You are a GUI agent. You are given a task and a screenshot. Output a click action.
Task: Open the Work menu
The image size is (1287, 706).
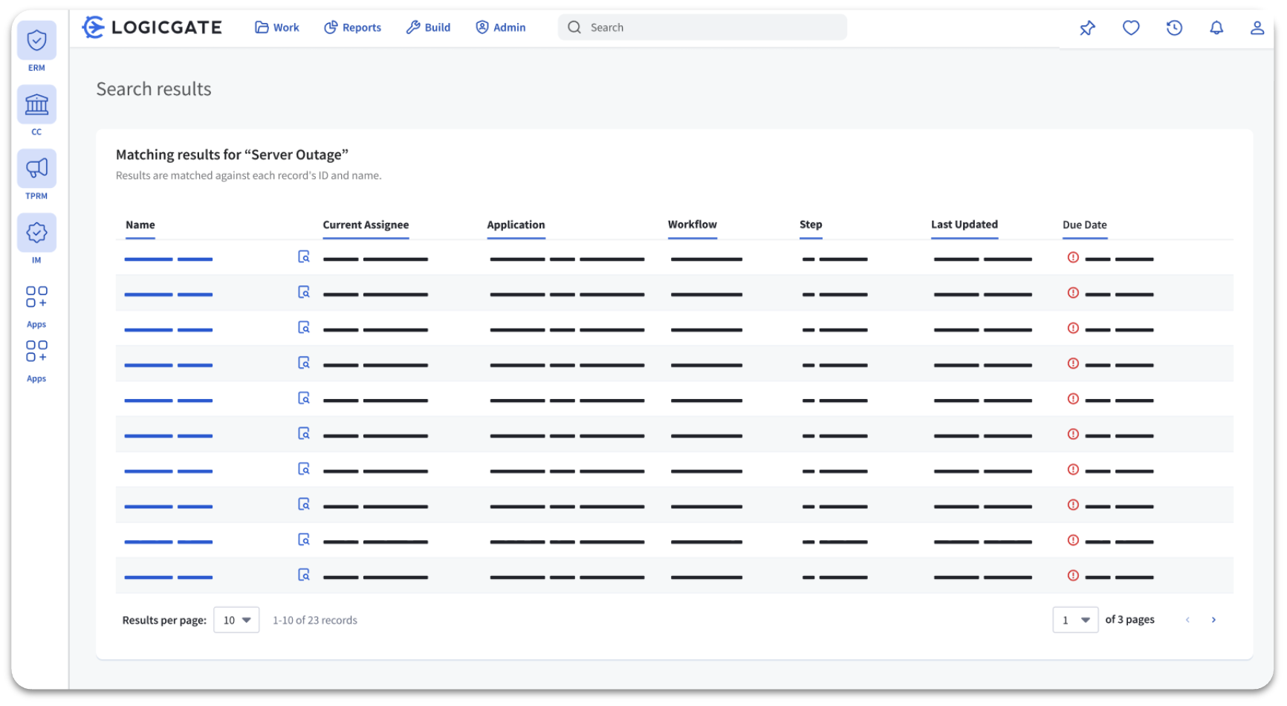(277, 27)
